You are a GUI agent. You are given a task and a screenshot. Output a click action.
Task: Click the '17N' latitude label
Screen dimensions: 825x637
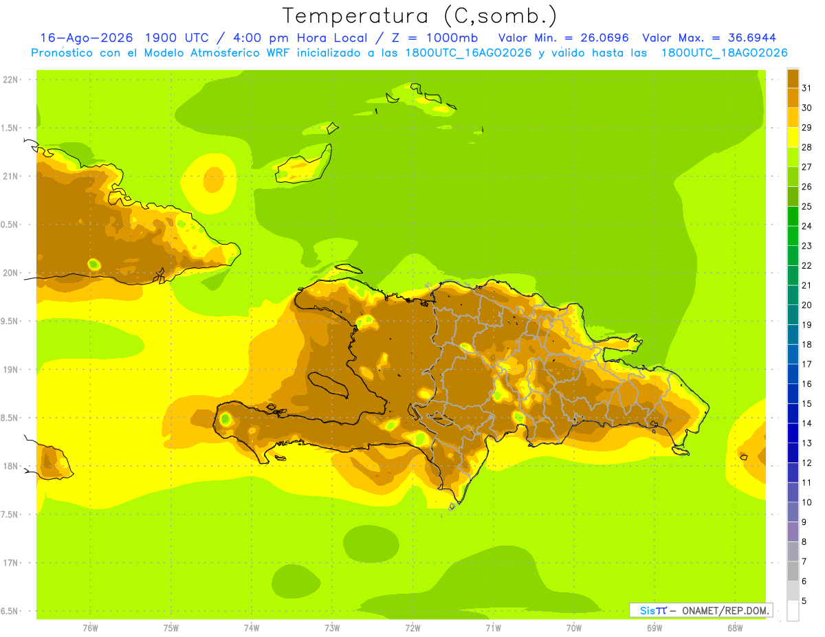coord(11,563)
